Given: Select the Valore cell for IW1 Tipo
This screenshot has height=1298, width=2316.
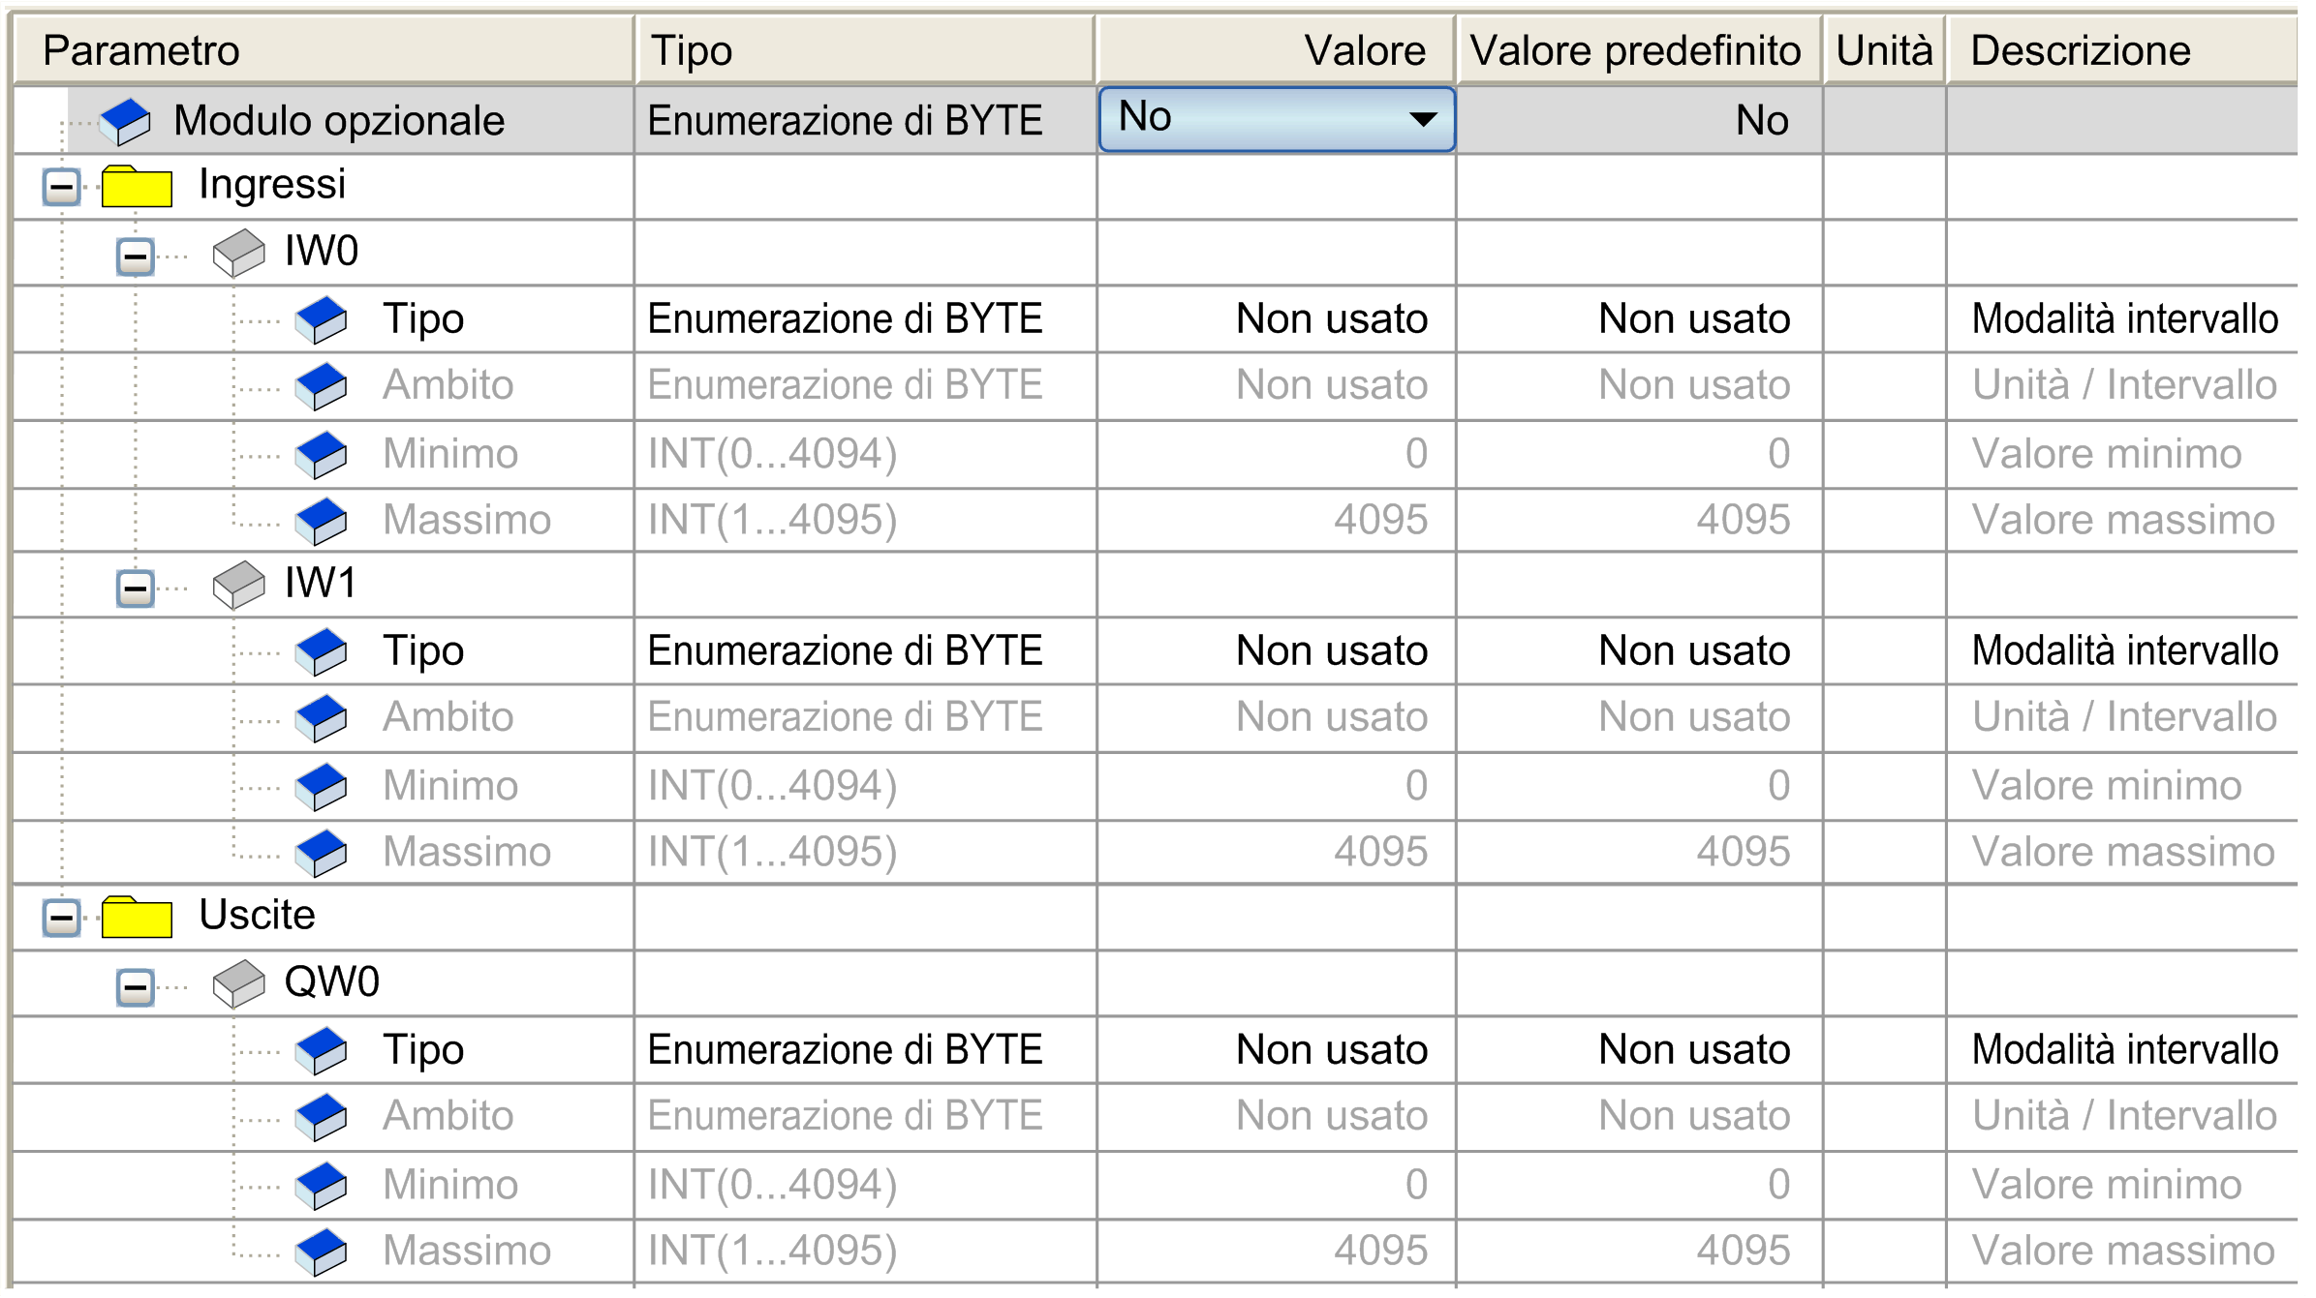Looking at the screenshot, I should pos(1277,651).
